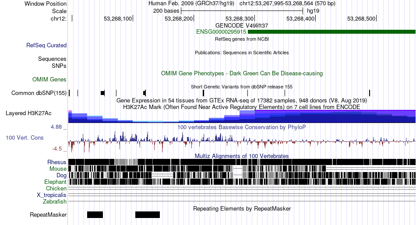This screenshot has height=225, width=416.
Task: Click the Scale label
Action: point(59,11)
